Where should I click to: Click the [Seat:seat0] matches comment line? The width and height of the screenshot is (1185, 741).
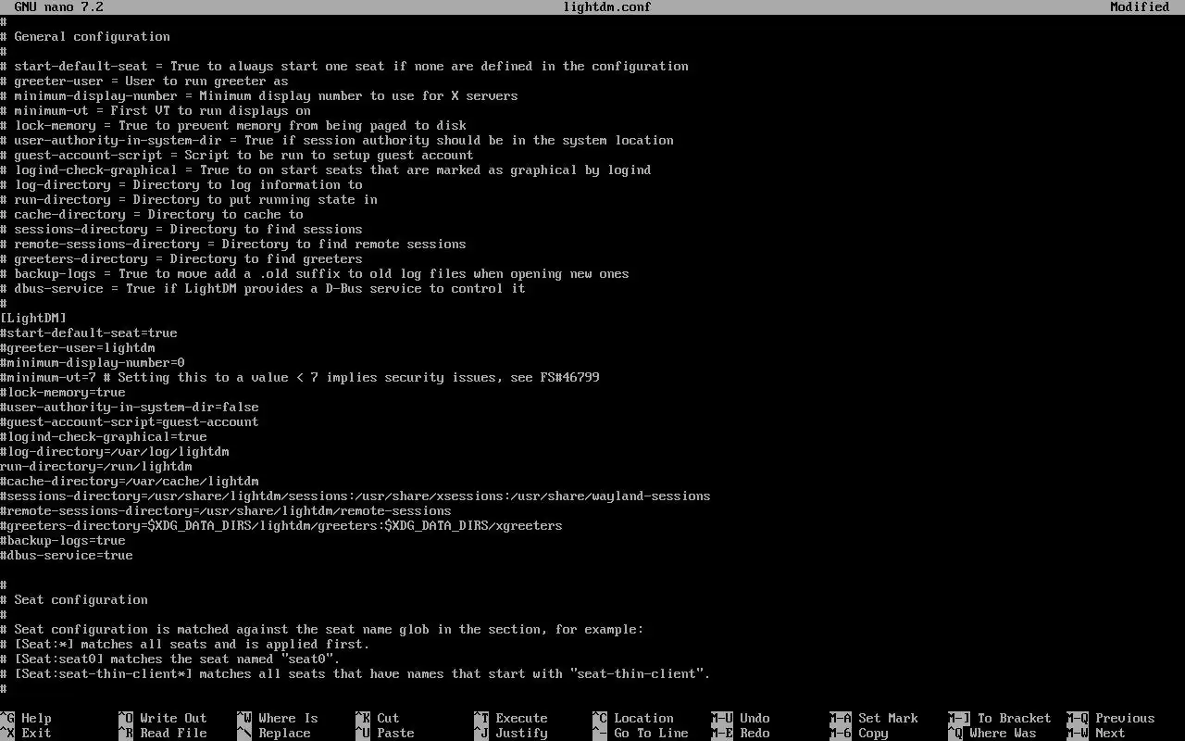pyautogui.click(x=170, y=659)
